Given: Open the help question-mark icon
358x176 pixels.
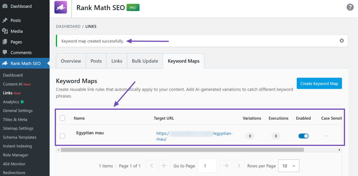Looking at the screenshot, I should 350,7.
